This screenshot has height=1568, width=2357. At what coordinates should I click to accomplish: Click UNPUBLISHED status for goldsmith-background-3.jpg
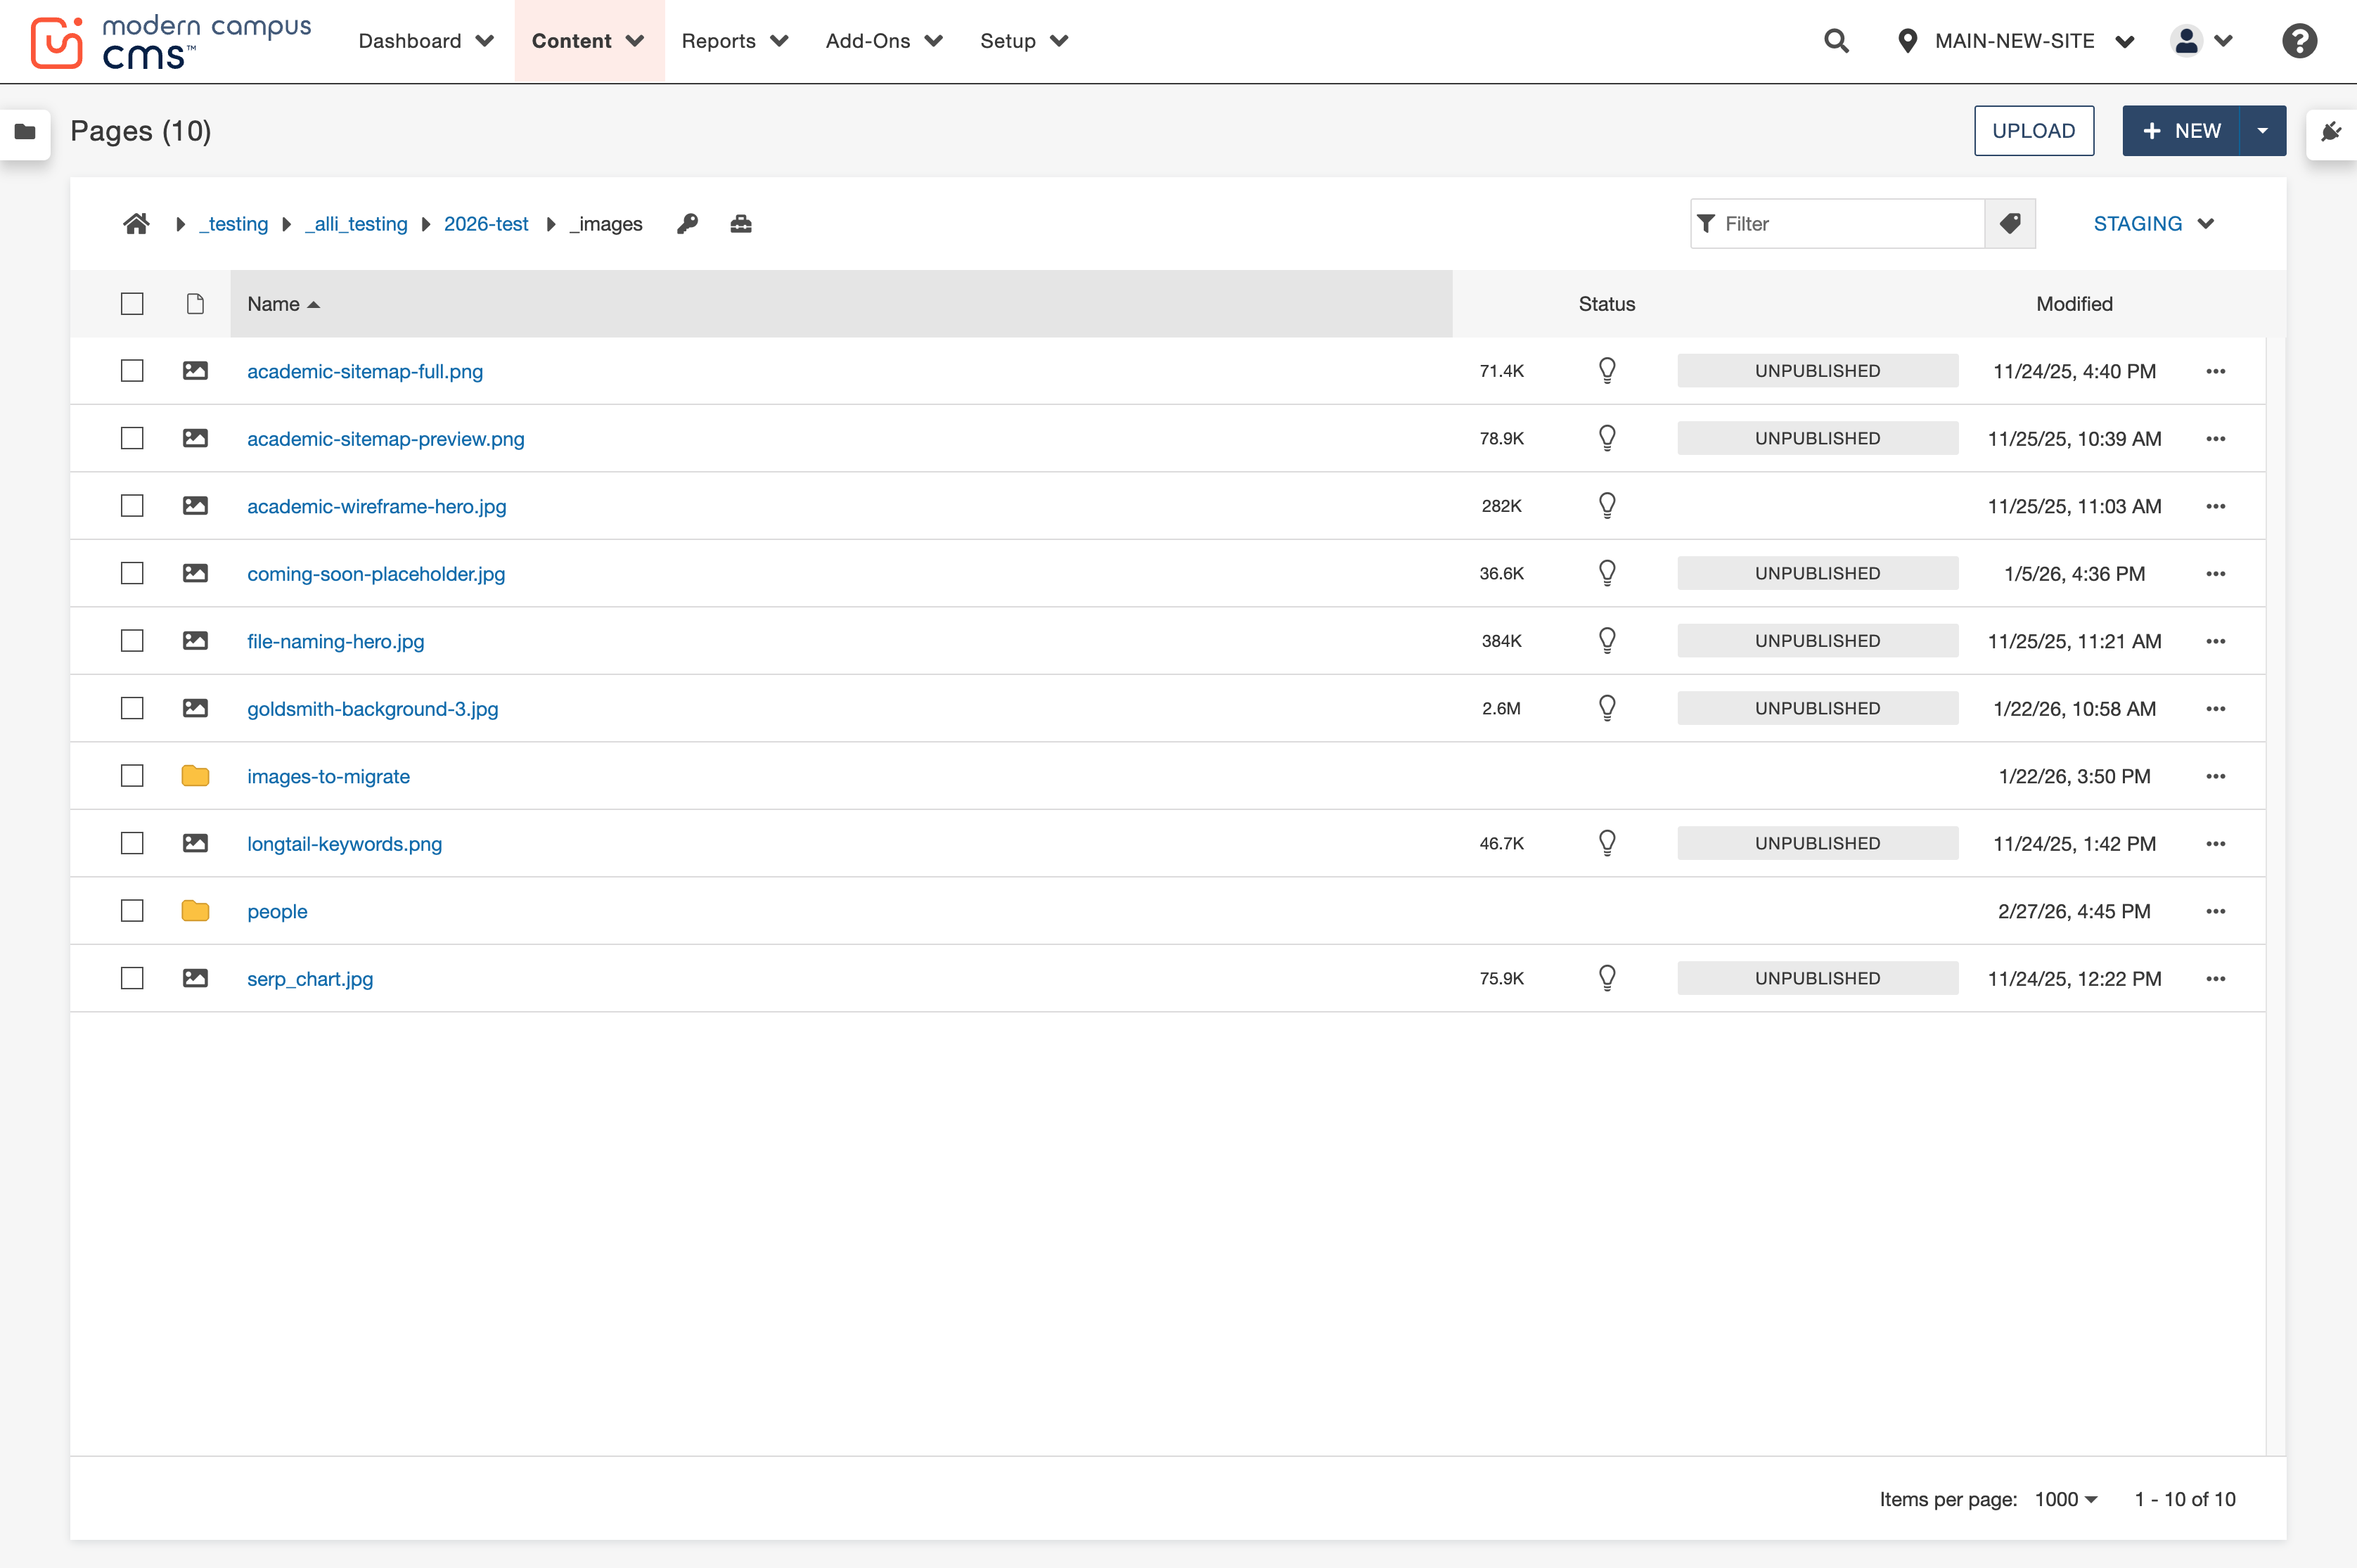tap(1817, 708)
